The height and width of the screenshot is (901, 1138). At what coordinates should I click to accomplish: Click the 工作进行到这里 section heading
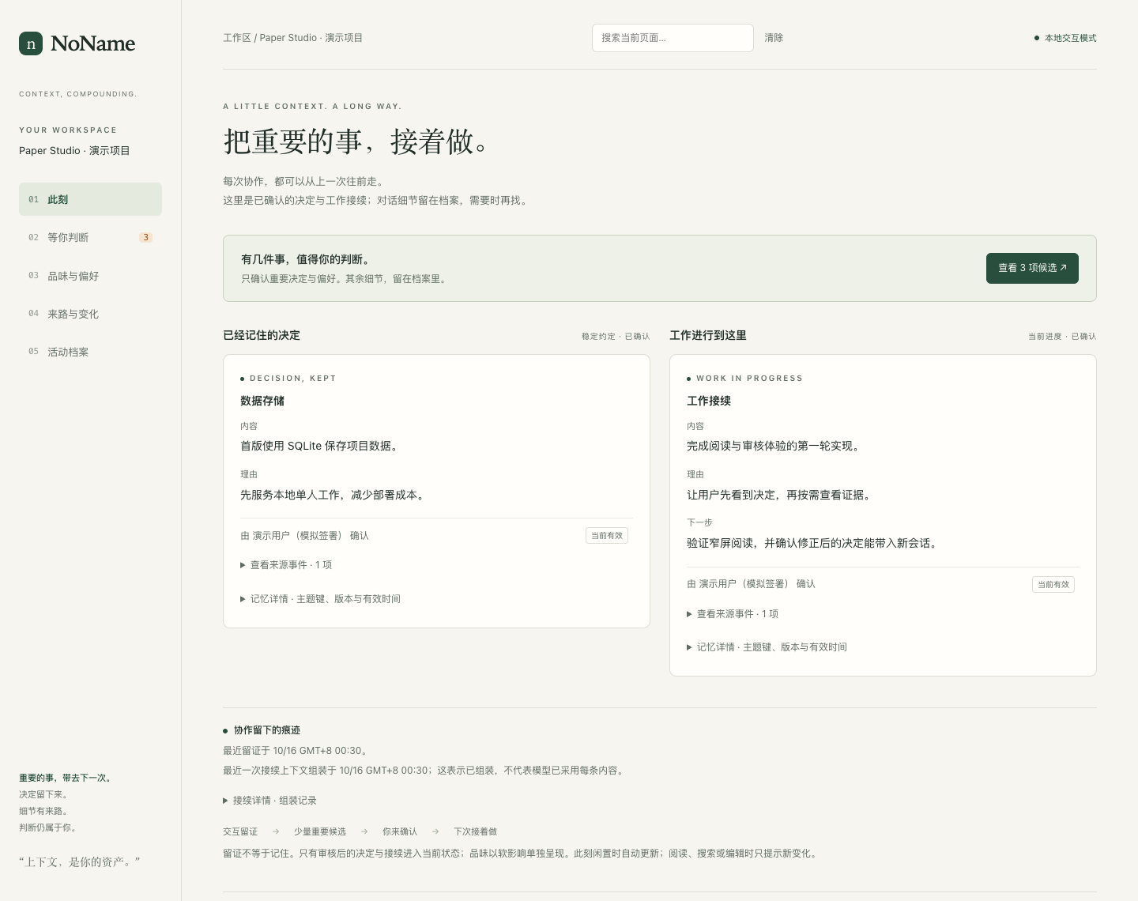[708, 335]
